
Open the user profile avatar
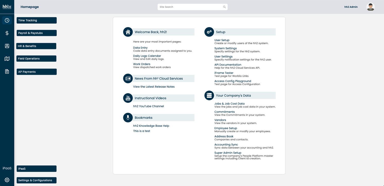point(370,7)
